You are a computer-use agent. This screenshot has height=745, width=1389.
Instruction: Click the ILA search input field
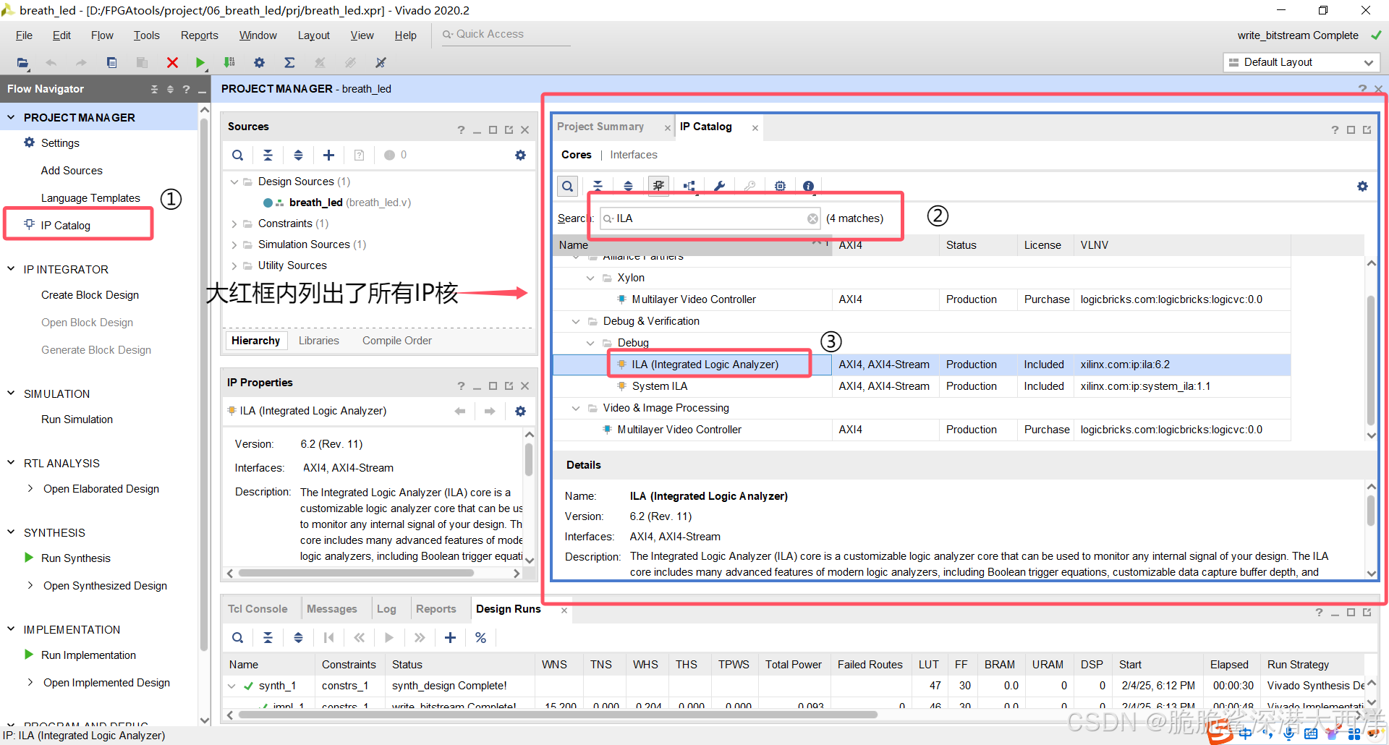pos(710,218)
